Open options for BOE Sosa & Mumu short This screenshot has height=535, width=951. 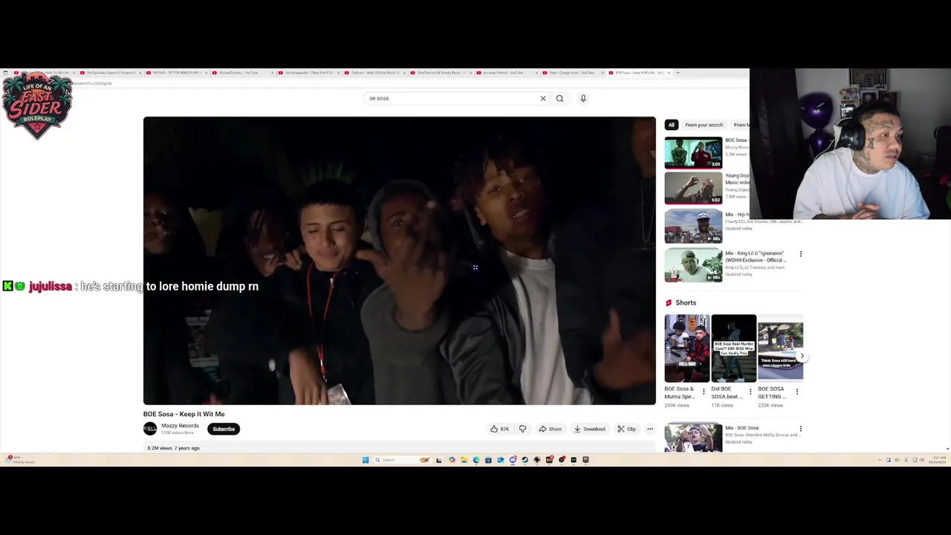point(704,392)
